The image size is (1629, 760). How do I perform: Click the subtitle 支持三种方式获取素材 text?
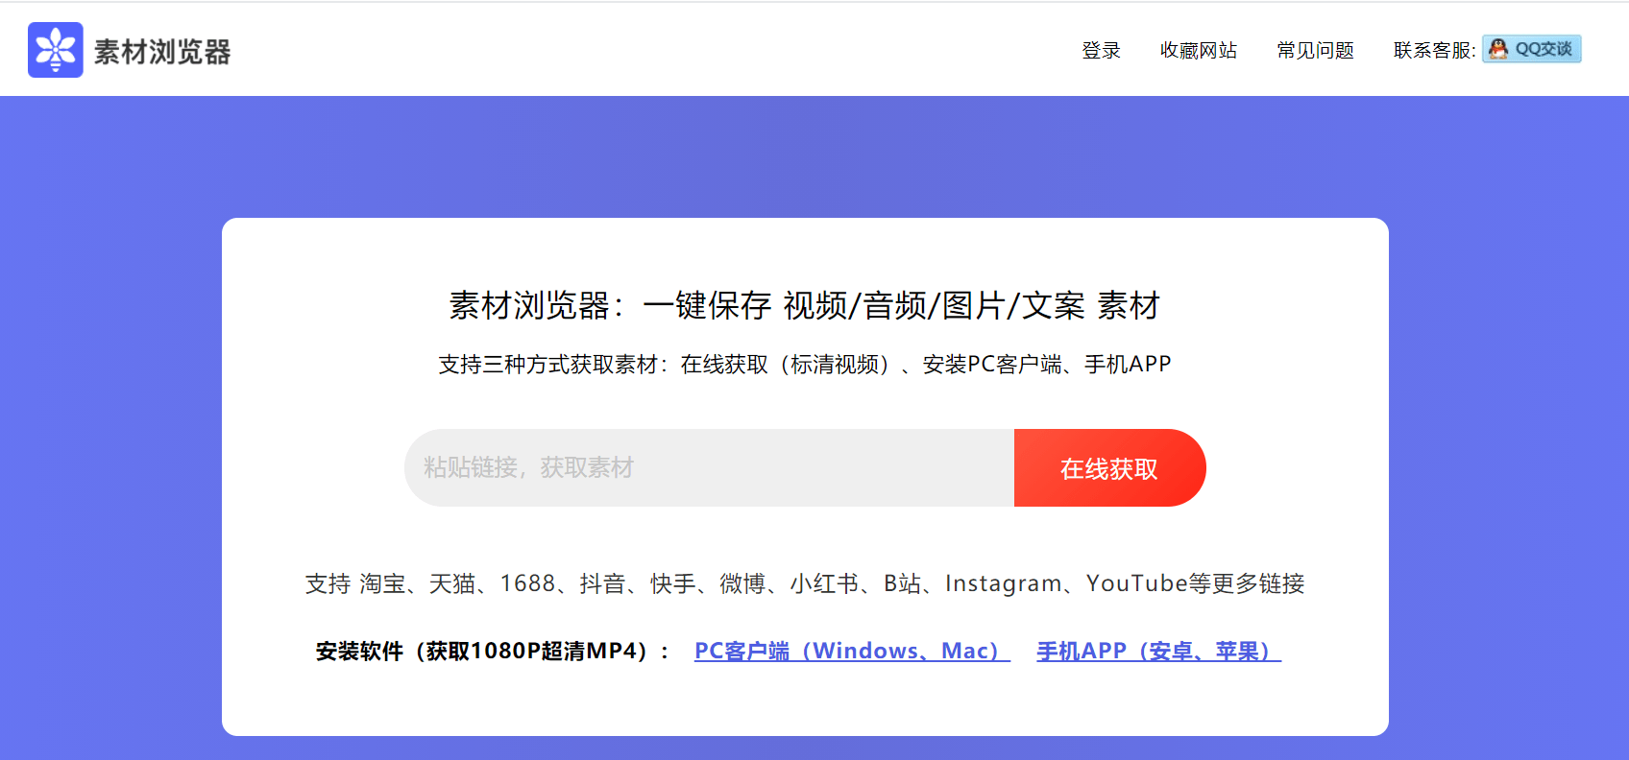pos(805,365)
